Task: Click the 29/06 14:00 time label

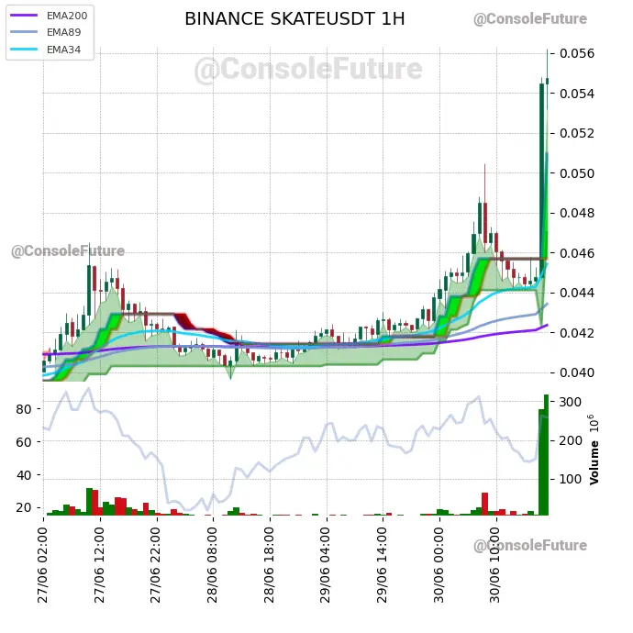Action: [383, 565]
